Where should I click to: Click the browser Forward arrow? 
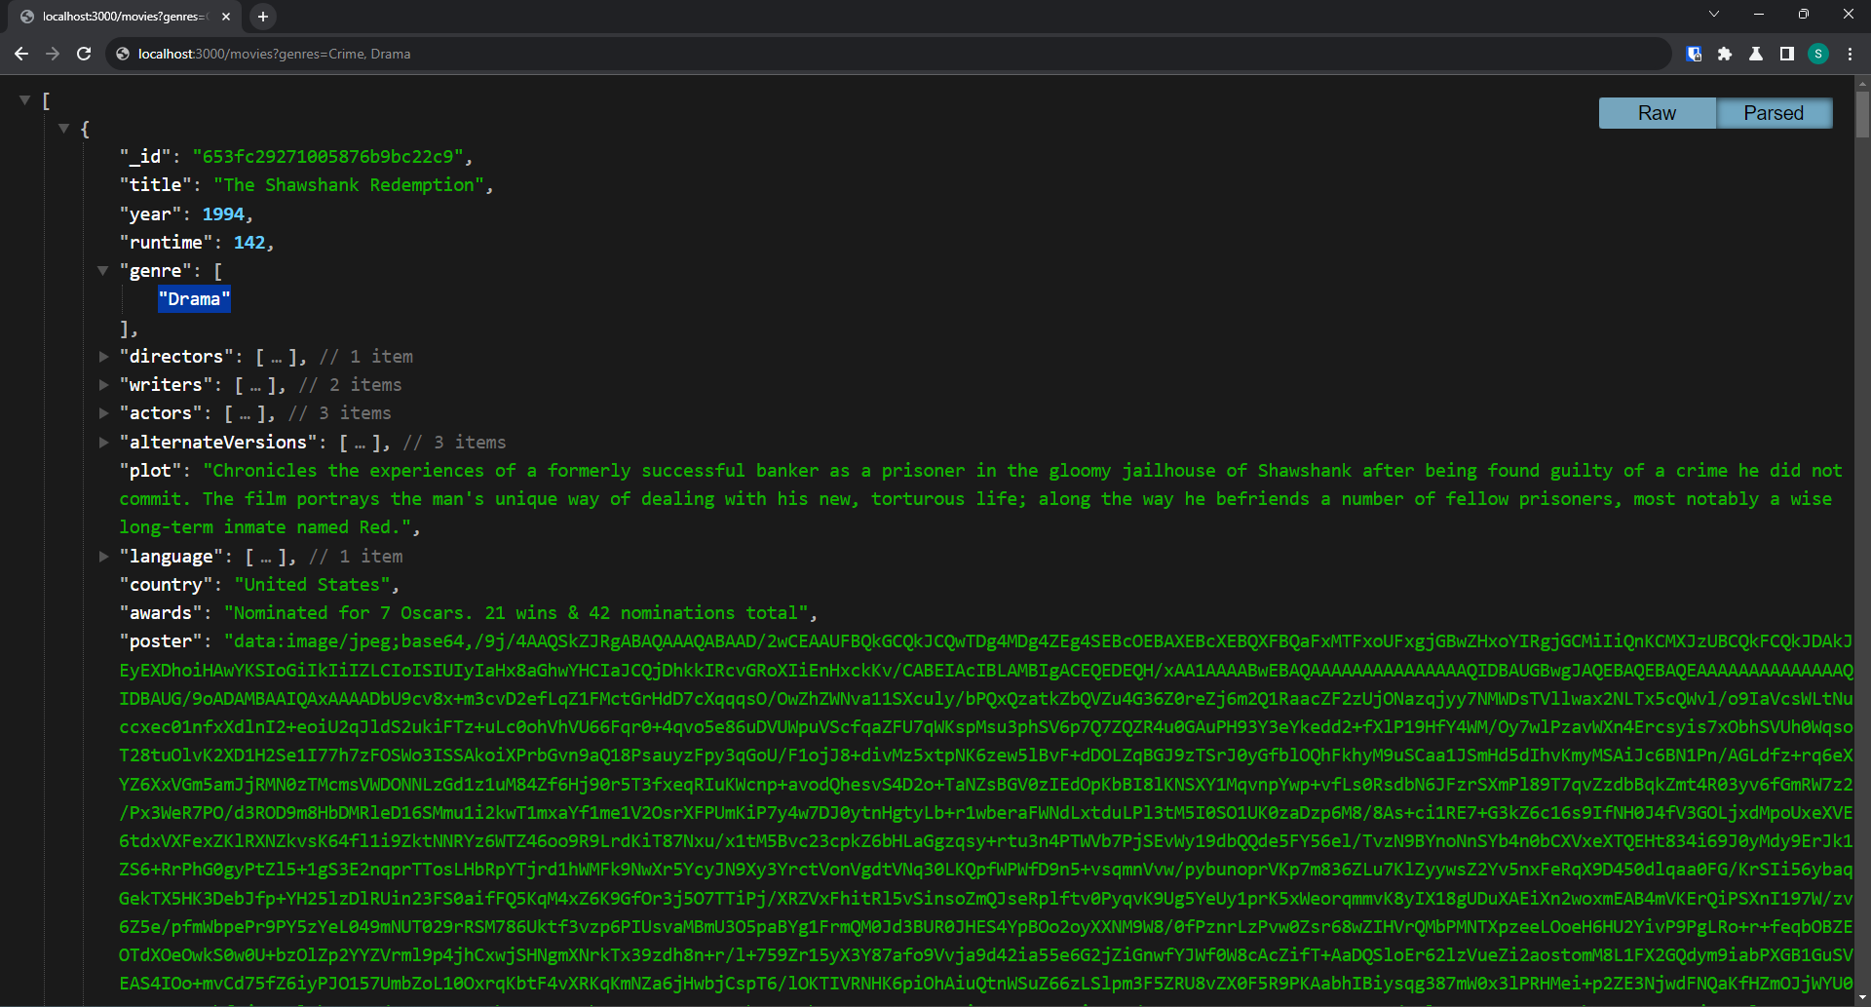53,54
